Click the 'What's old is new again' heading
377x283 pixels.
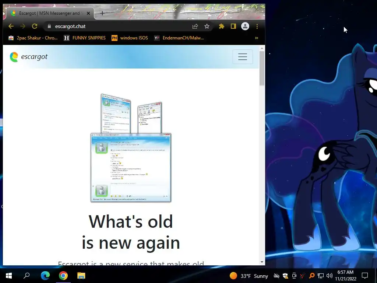click(131, 232)
